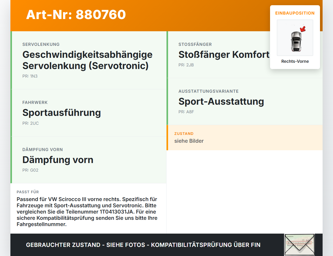Select the PR: 1N3 code
The height and width of the screenshot is (256, 333).
(x=30, y=76)
